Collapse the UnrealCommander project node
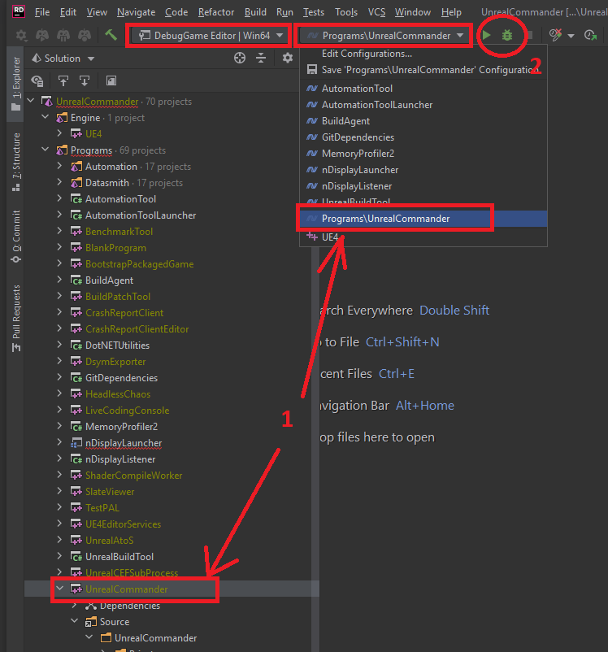The image size is (608, 652). [60, 589]
